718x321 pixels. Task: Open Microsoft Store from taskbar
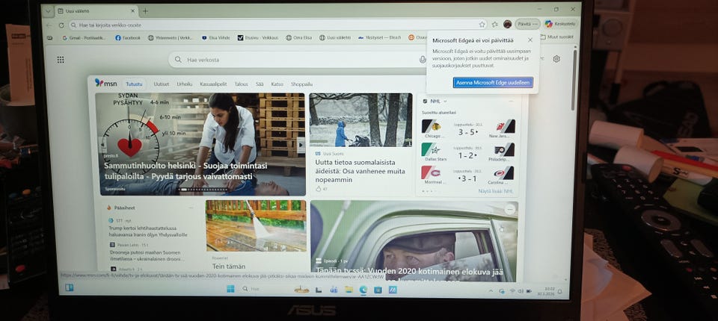[x=378, y=290]
